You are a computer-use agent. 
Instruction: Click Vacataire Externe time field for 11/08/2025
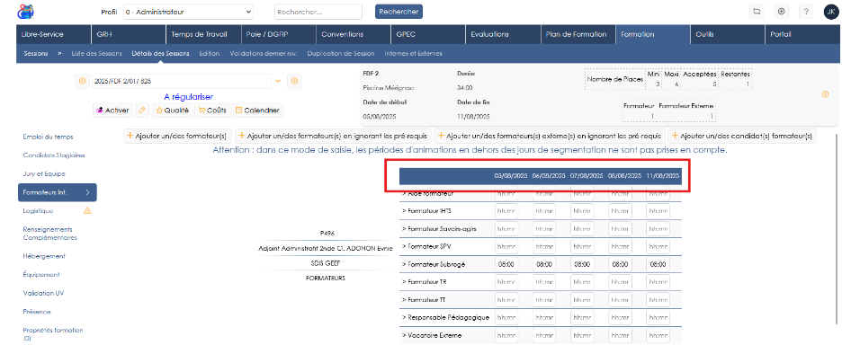click(x=658, y=335)
